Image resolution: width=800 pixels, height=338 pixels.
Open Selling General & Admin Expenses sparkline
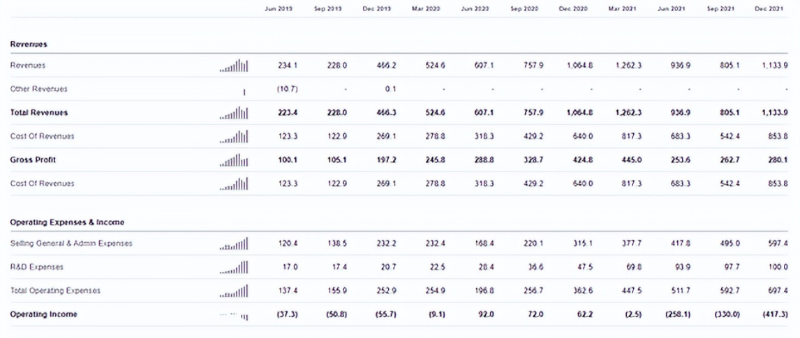pos(234,244)
